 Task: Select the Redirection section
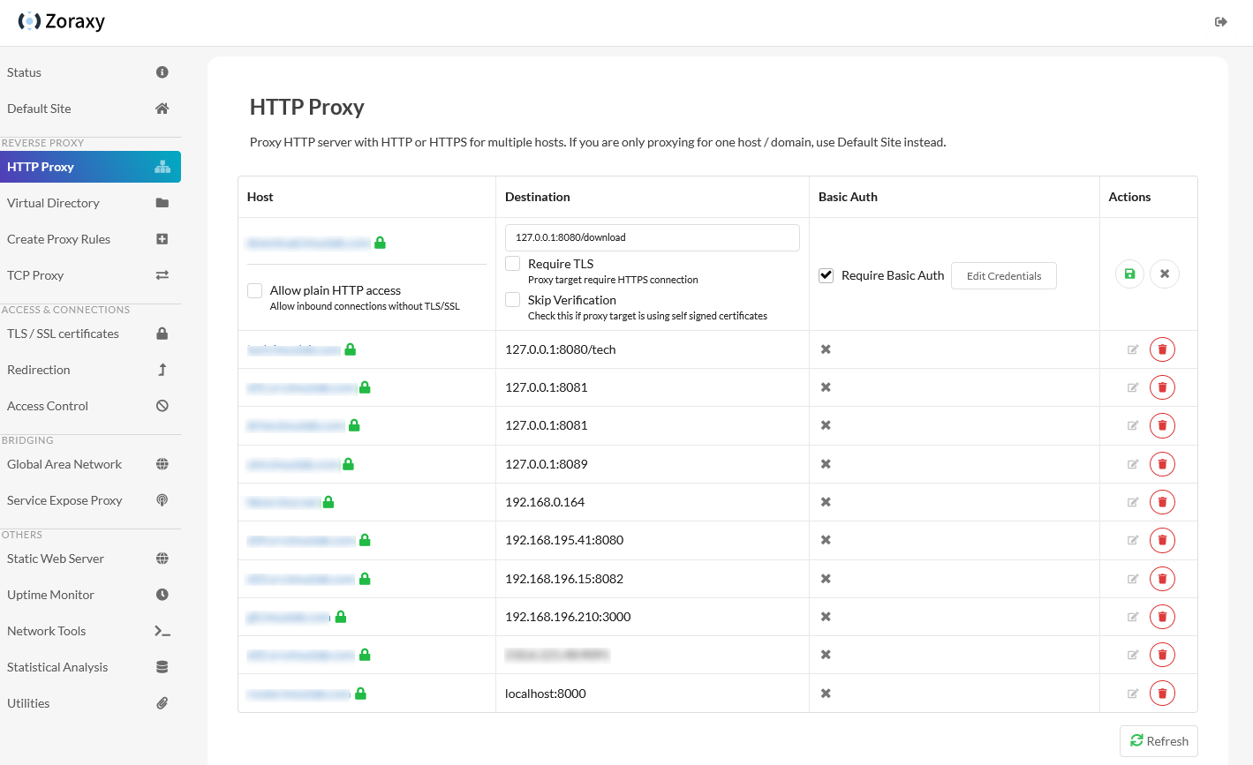coord(39,369)
